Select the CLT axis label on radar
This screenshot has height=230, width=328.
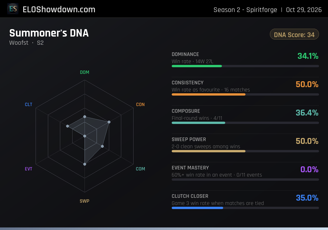29,105
